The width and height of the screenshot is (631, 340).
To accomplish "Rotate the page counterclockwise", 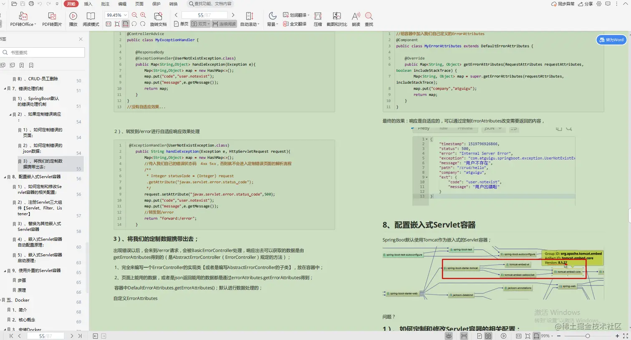I will click(134, 24).
